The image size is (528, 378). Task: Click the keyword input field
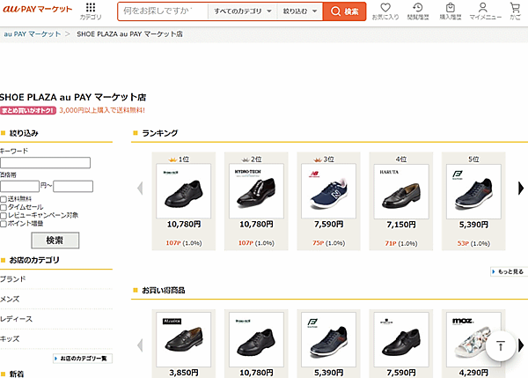[x=45, y=162]
